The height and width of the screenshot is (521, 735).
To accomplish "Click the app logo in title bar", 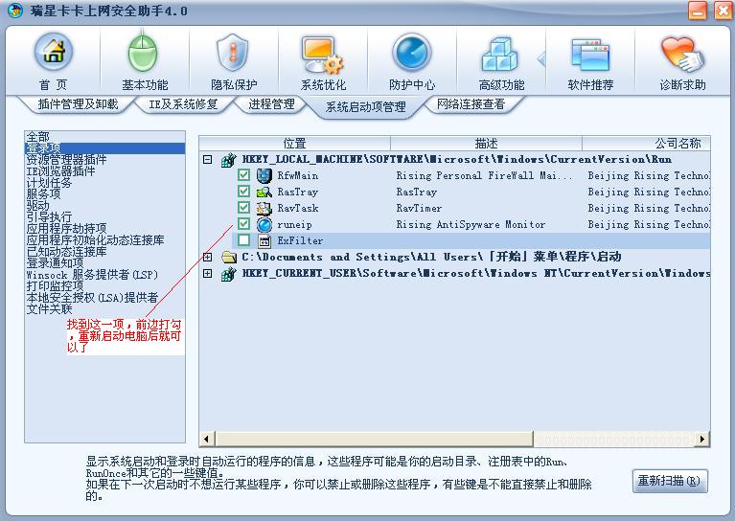I will (x=15, y=11).
